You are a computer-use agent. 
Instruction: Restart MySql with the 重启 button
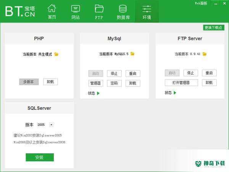click(133, 73)
